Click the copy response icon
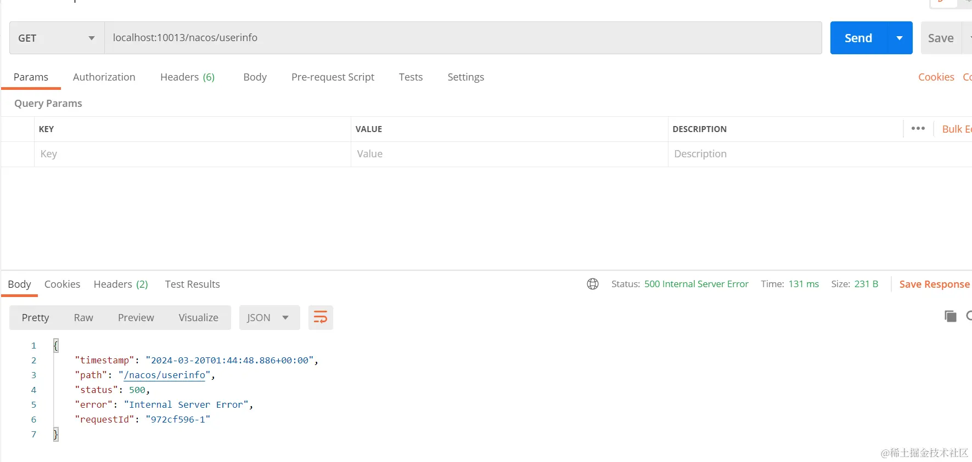 (950, 316)
